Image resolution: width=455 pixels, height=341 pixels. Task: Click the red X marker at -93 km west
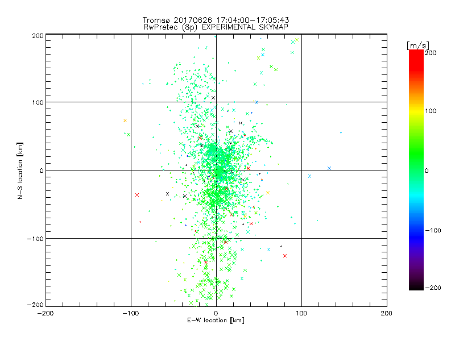pos(137,195)
